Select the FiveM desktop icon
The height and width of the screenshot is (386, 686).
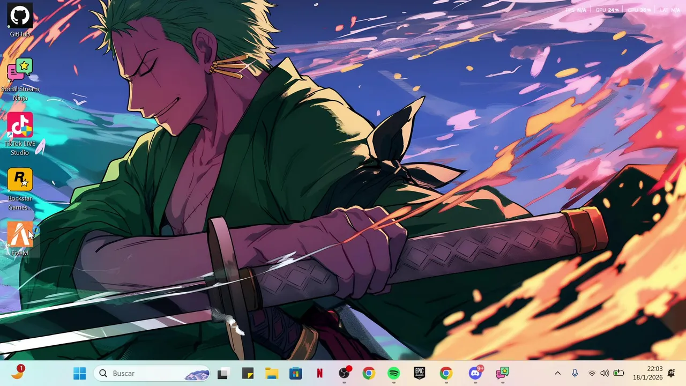tap(20, 239)
